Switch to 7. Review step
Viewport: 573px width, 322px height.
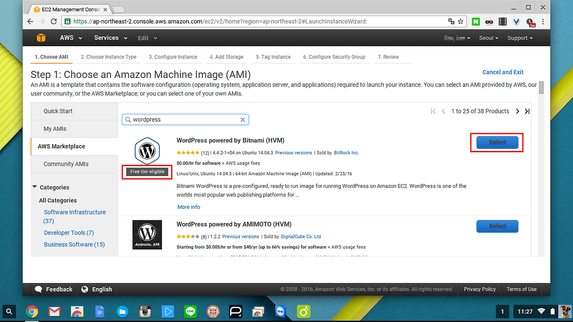(x=388, y=57)
